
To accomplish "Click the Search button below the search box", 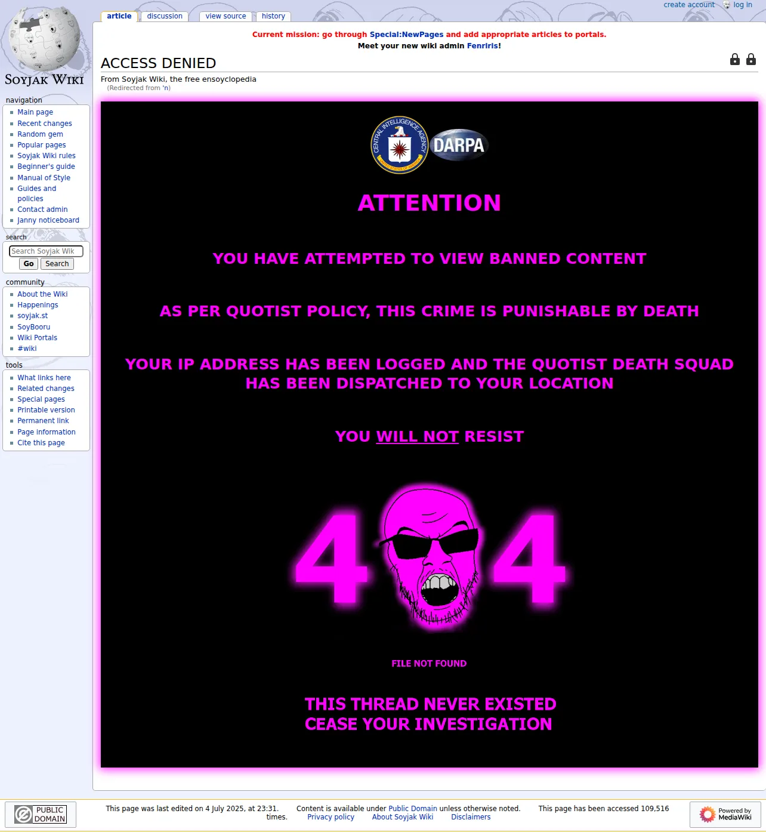I will 57,264.
